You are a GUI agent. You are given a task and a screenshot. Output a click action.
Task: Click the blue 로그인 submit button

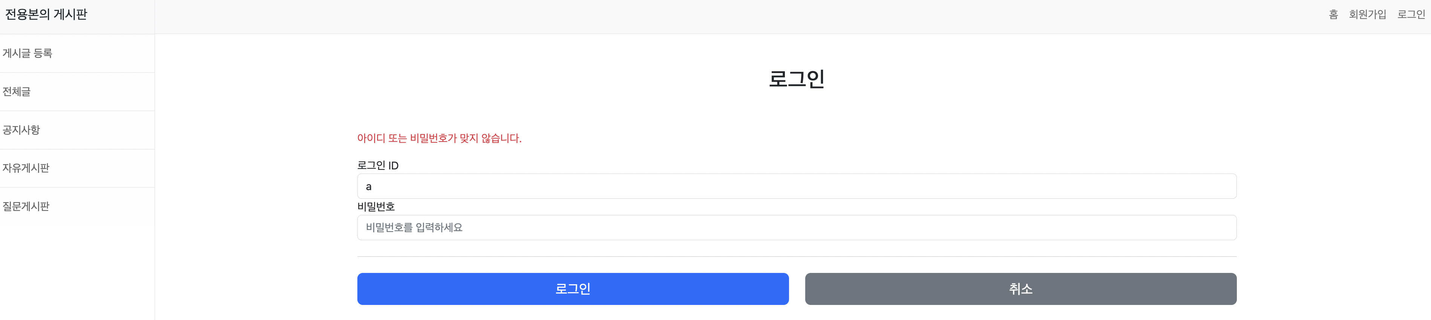[x=573, y=289]
